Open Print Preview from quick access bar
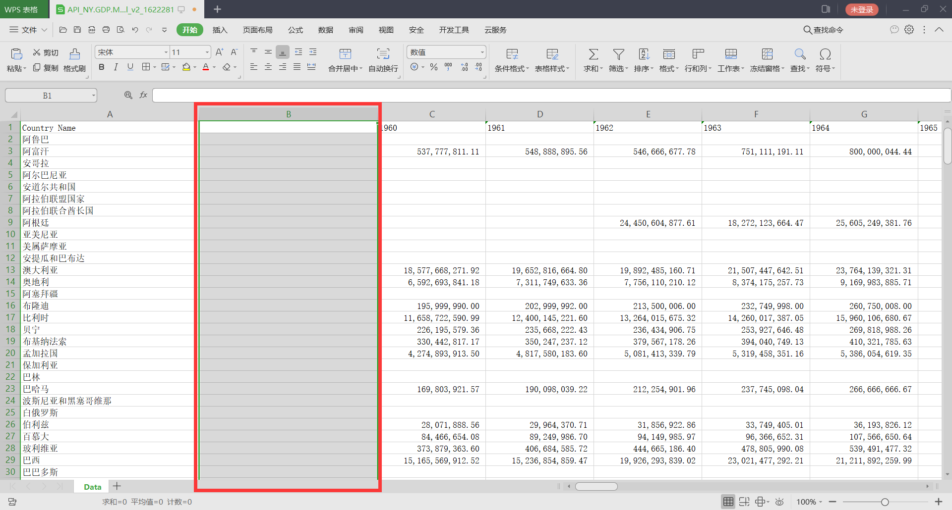Image resolution: width=952 pixels, height=510 pixels. click(120, 30)
